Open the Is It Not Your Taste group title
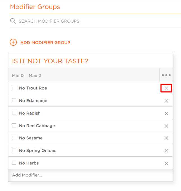This screenshot has height=191, width=181. pyautogui.click(x=50, y=61)
